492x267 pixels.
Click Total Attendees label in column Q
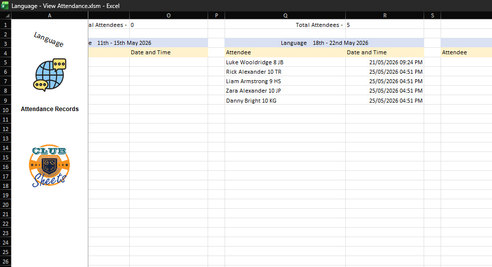(x=319, y=25)
